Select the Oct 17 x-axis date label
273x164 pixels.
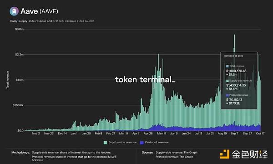[x=260, y=134]
